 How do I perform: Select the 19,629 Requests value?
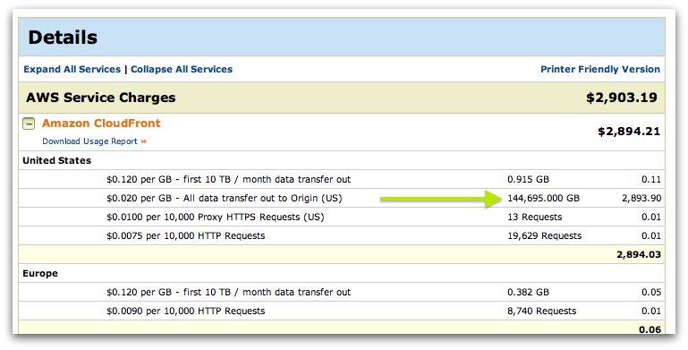pos(545,236)
